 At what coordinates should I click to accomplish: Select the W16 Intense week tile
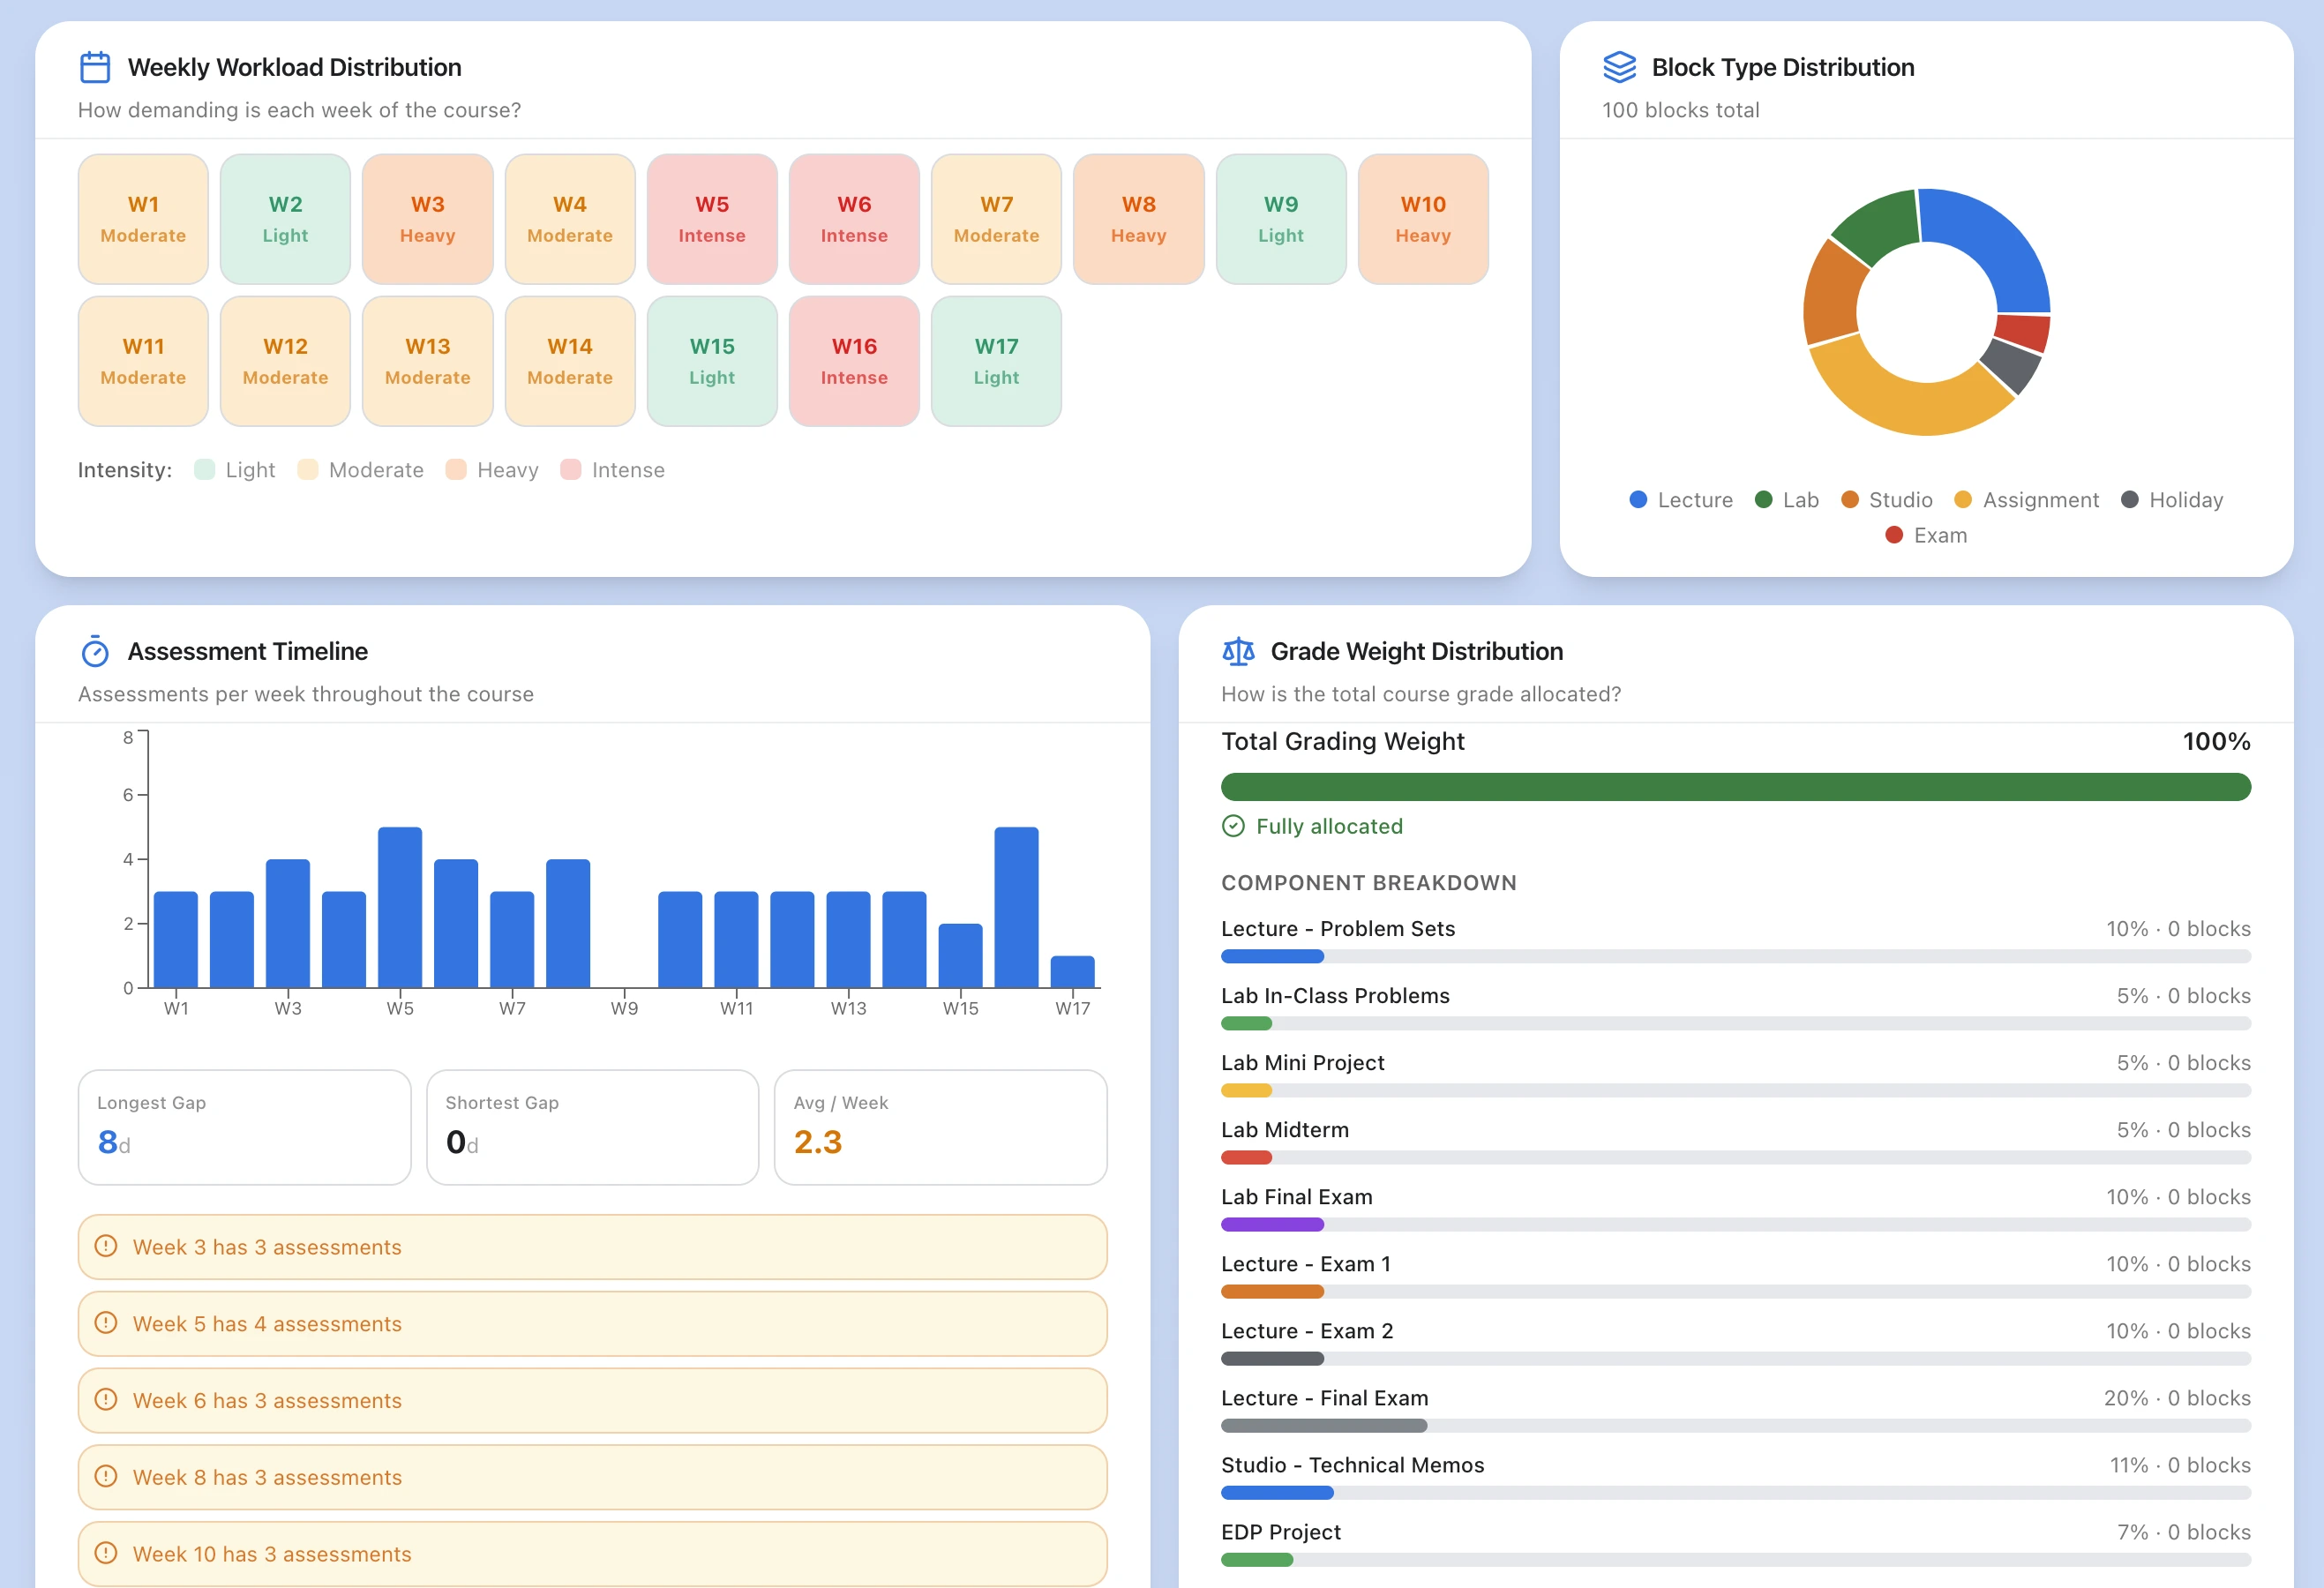click(x=854, y=361)
